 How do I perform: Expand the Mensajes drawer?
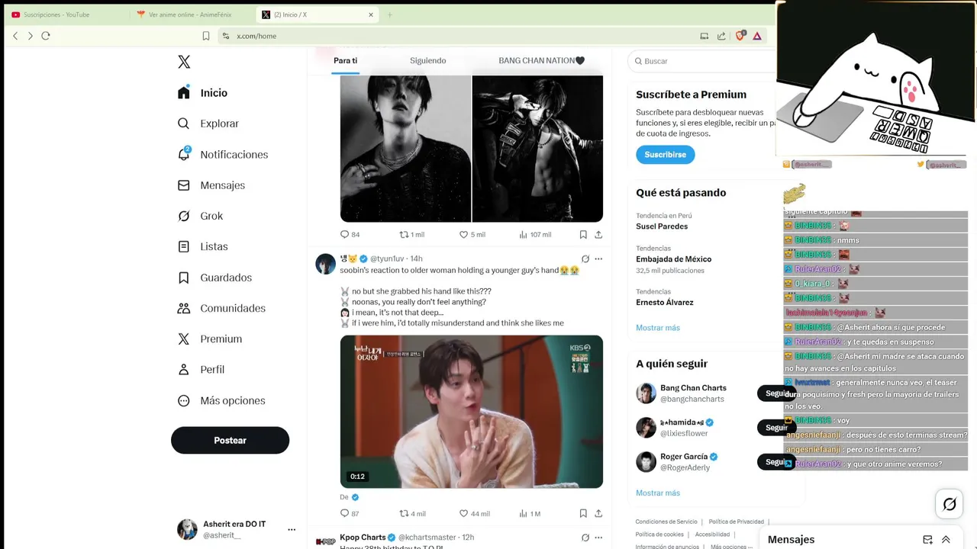(946, 540)
